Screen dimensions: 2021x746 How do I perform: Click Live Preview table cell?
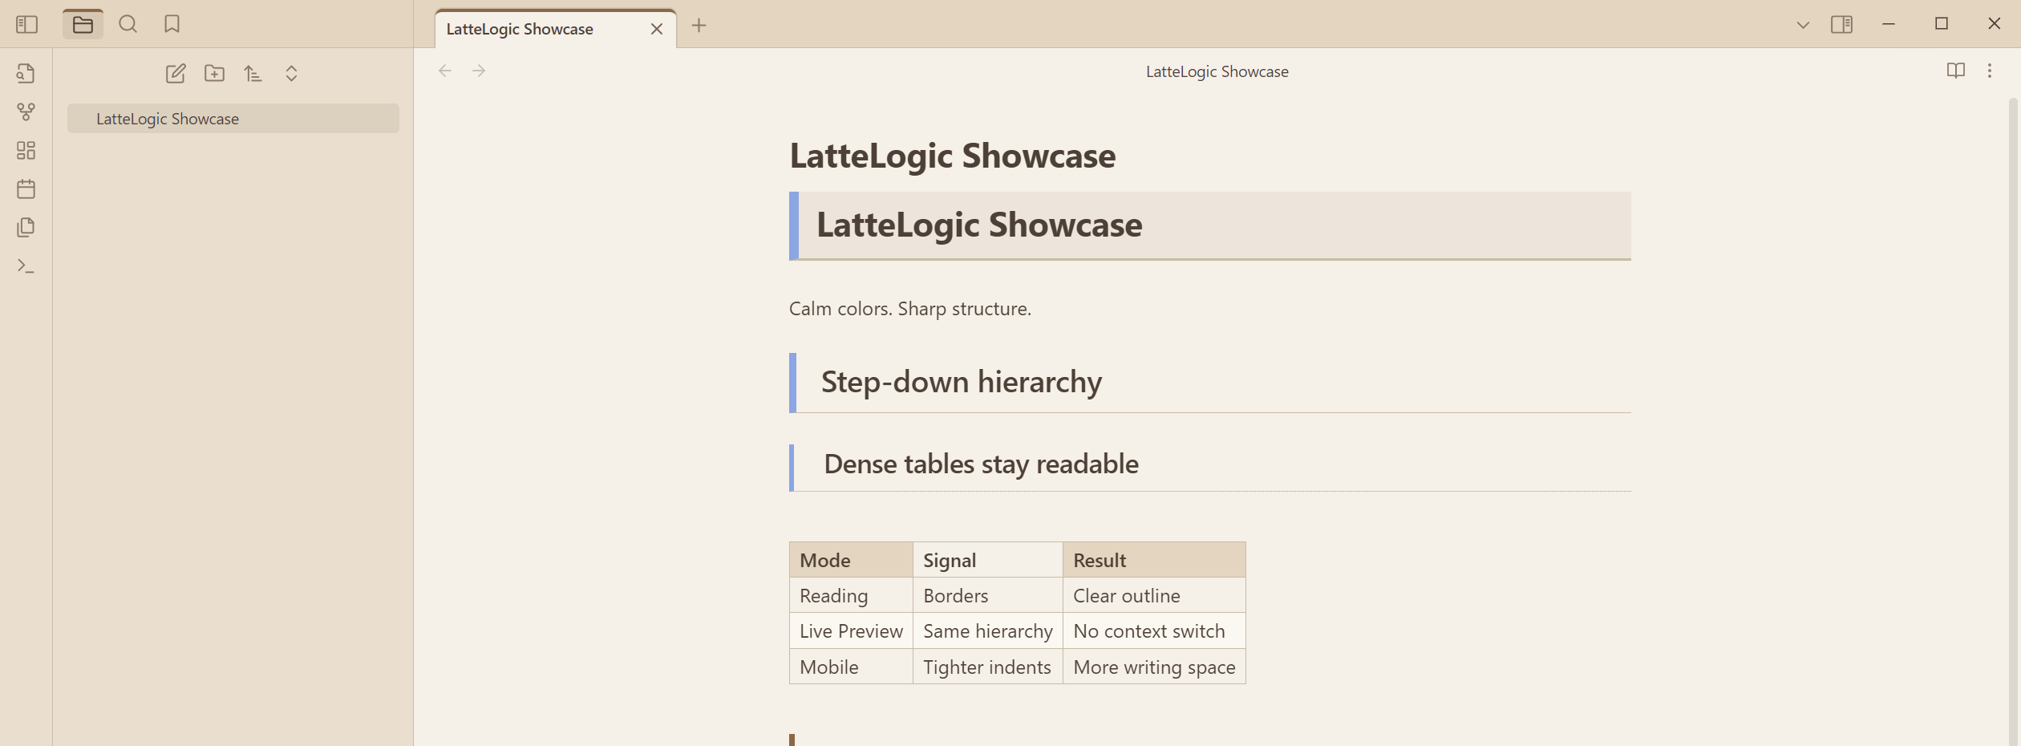tap(851, 631)
